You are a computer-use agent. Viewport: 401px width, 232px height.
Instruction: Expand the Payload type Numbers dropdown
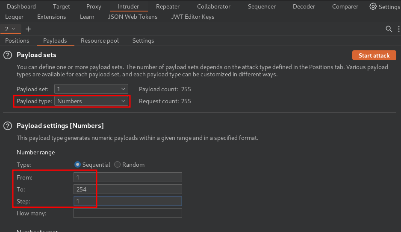click(x=91, y=101)
